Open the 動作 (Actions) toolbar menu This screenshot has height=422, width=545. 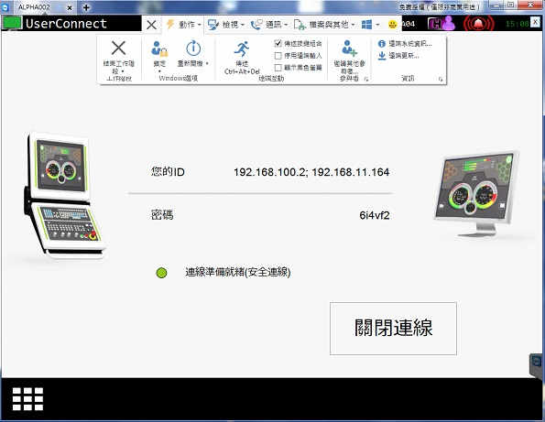pyautogui.click(x=184, y=25)
